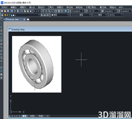Activate Zoom Window icon
The height and width of the screenshot is (119, 132).
tap(49, 11)
